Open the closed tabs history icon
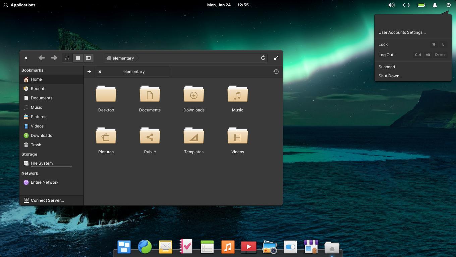The height and width of the screenshot is (257, 456). pos(276,72)
